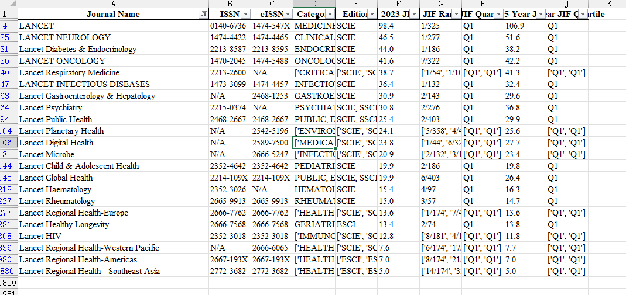Select the Lancet Planetary Health cell

(114, 131)
